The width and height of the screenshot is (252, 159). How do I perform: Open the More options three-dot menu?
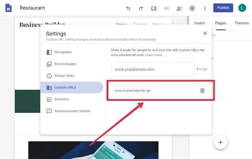(x=205, y=8)
